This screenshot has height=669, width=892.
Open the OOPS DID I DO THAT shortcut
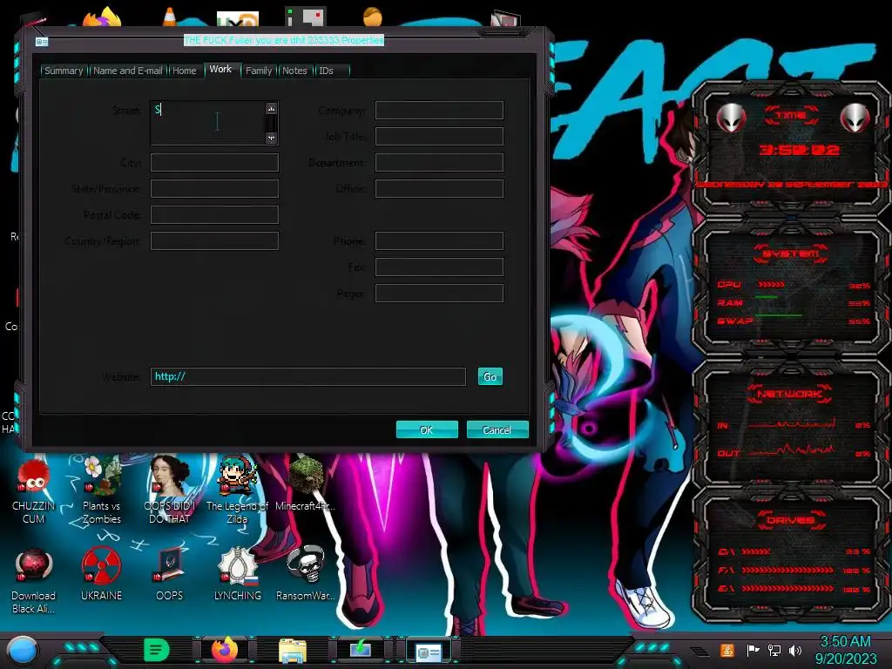click(x=170, y=491)
